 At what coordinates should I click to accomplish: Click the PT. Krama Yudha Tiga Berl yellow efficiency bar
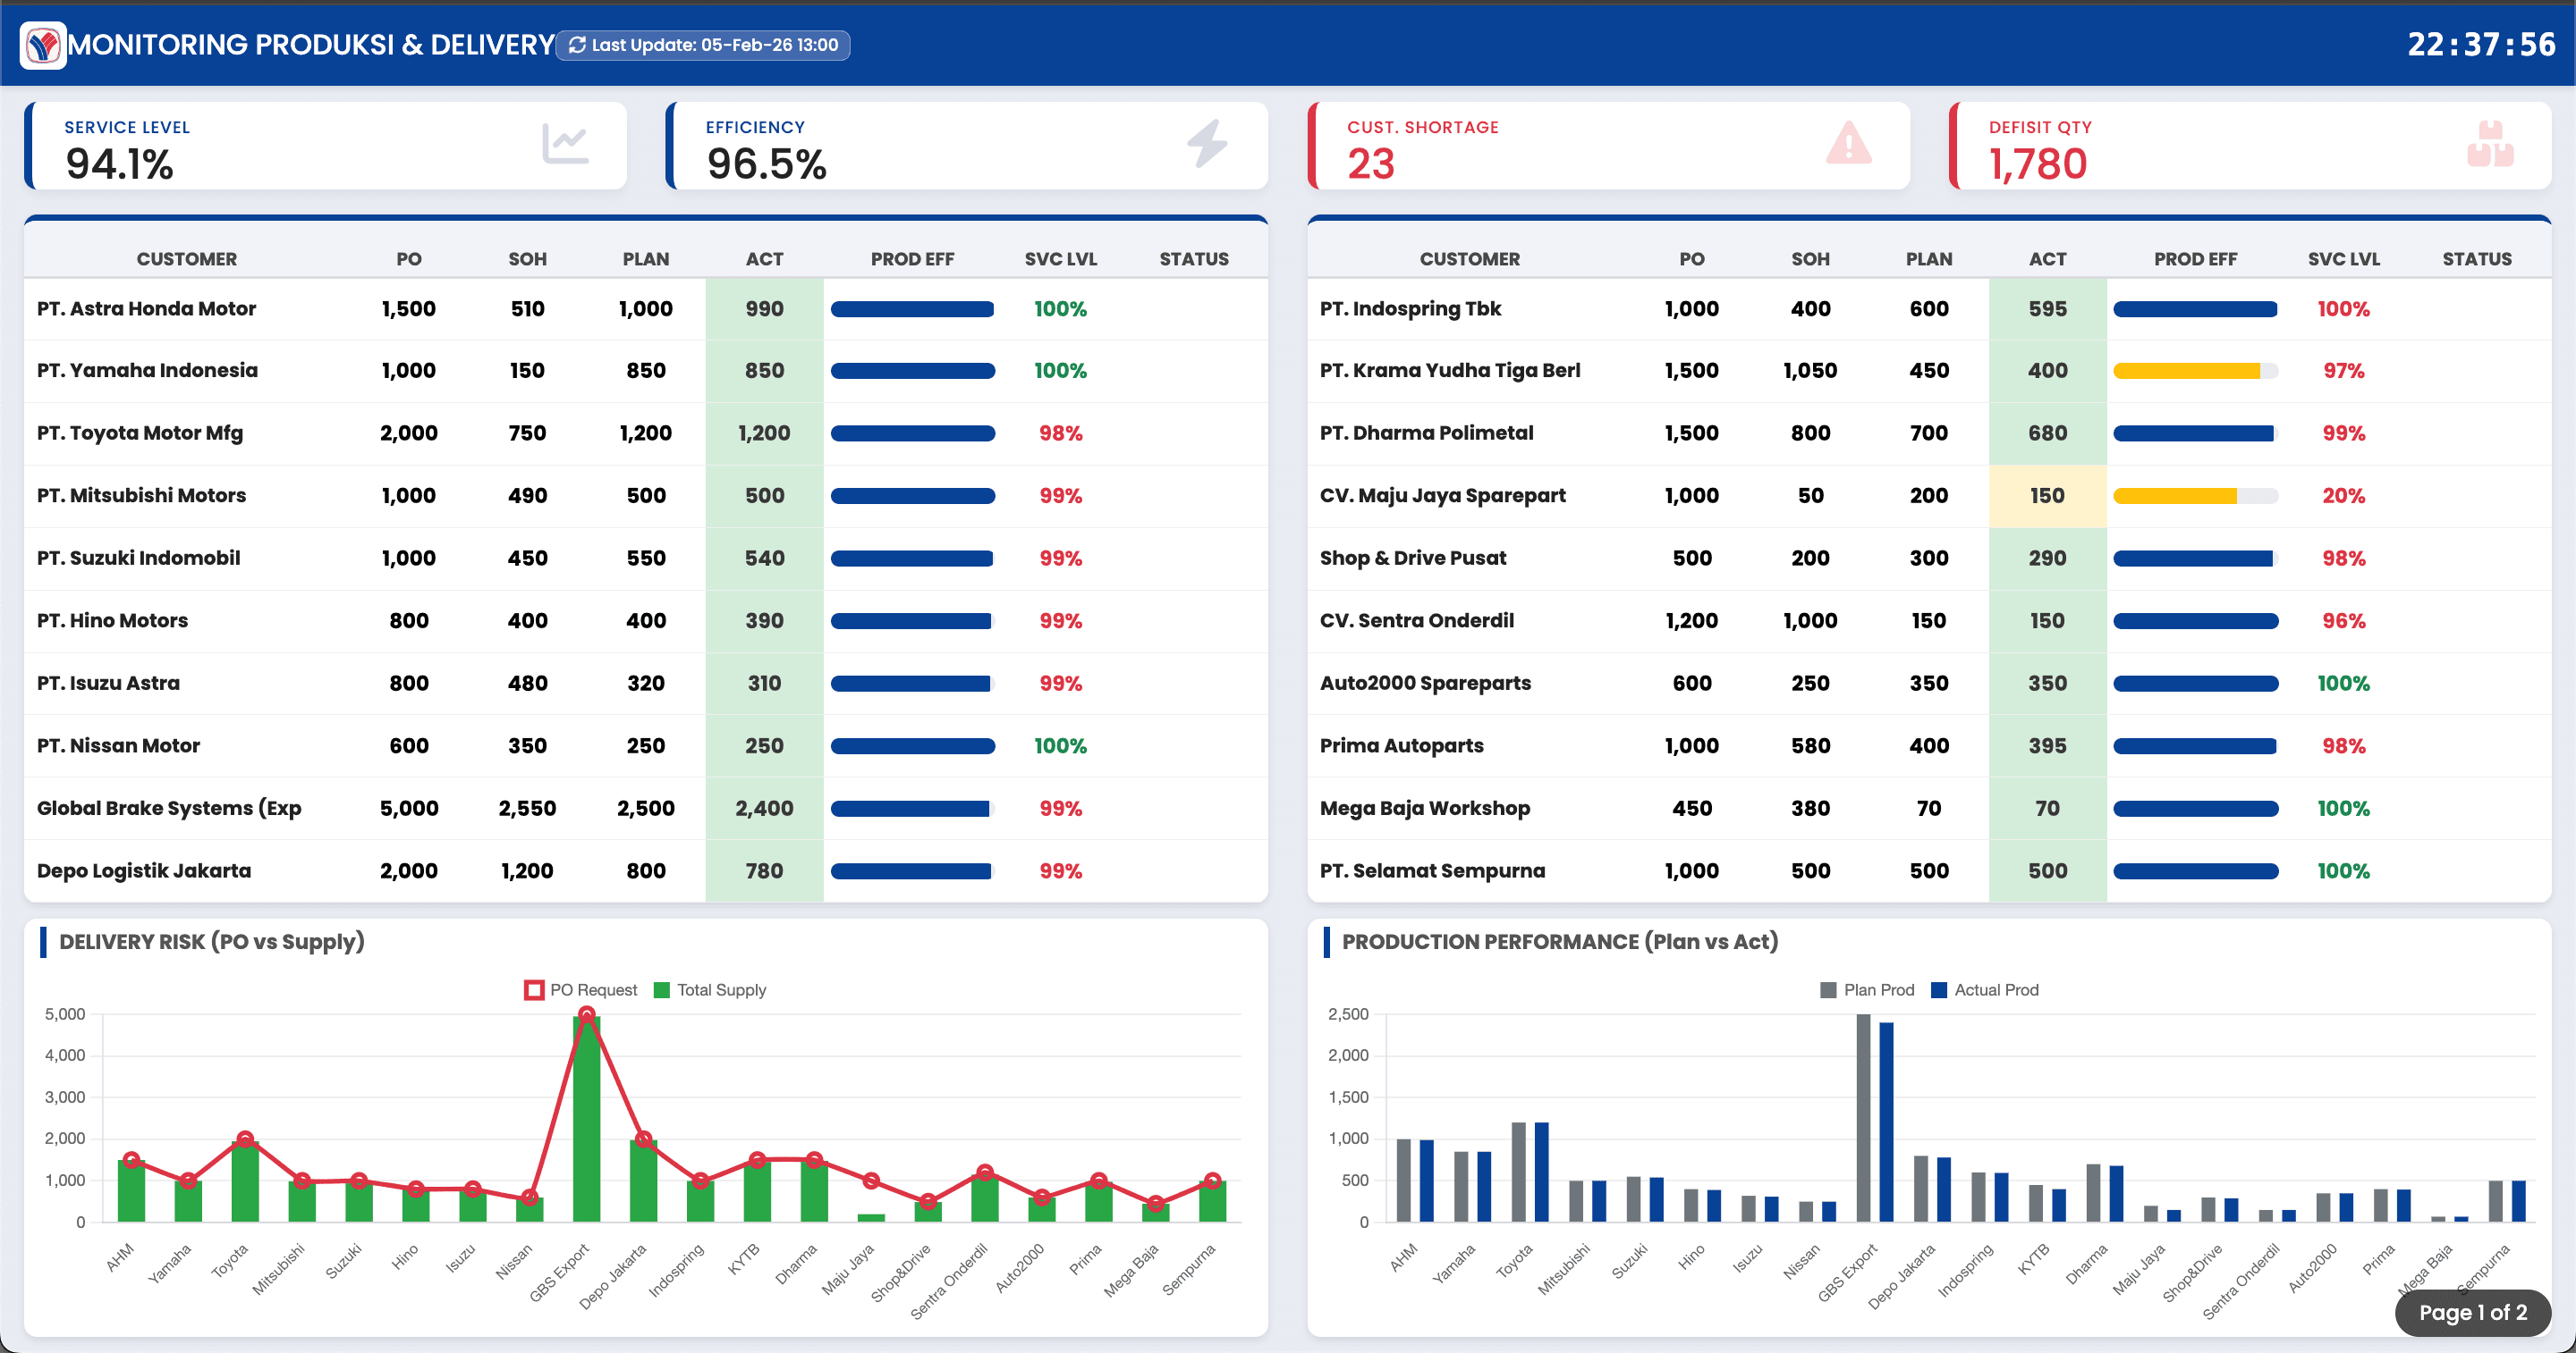coord(2186,371)
